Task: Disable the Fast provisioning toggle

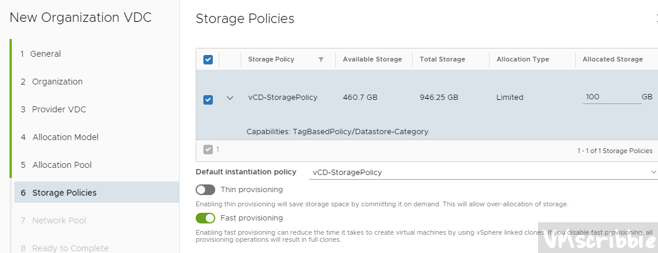Action: tap(206, 218)
